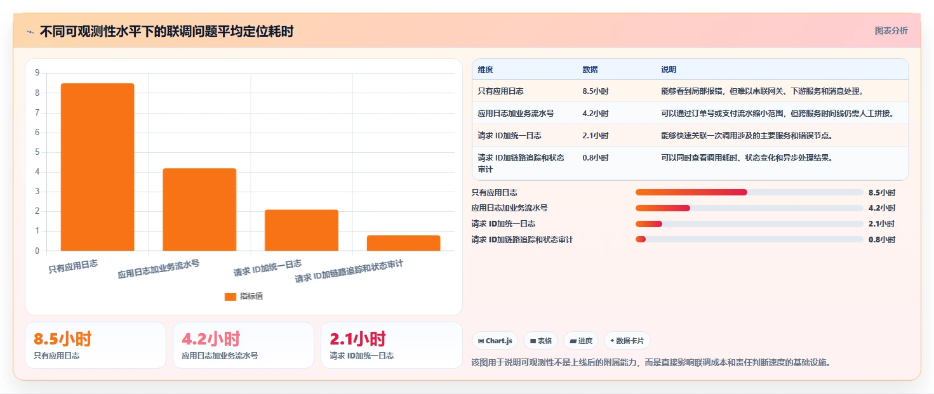Click description 能够快速关联一次调用

(747, 136)
